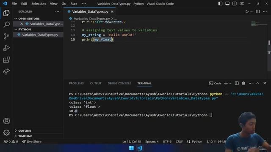The height and width of the screenshot is (152, 271).
Task: Close Variables_DataType file in Open Editors
Action: click(22, 24)
